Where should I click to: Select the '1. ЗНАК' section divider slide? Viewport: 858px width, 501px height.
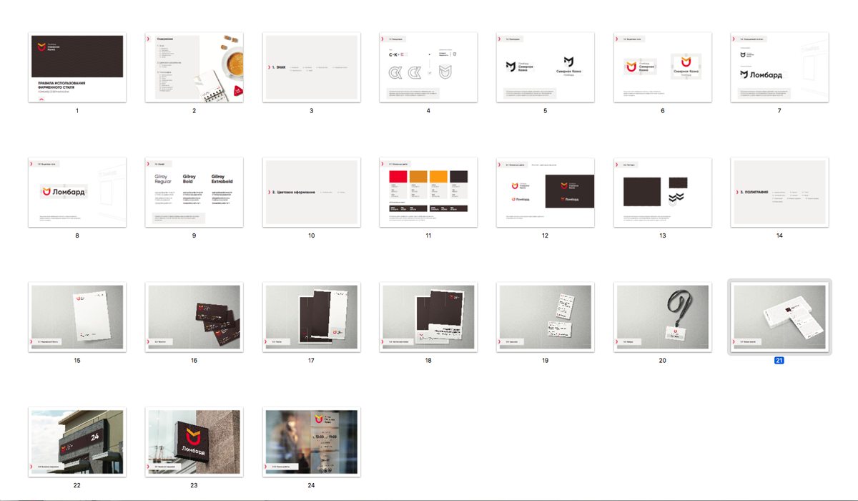pyautogui.click(x=311, y=67)
